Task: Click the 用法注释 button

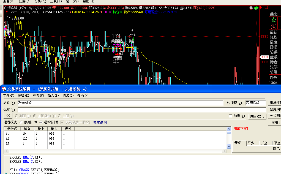Action: point(275,102)
